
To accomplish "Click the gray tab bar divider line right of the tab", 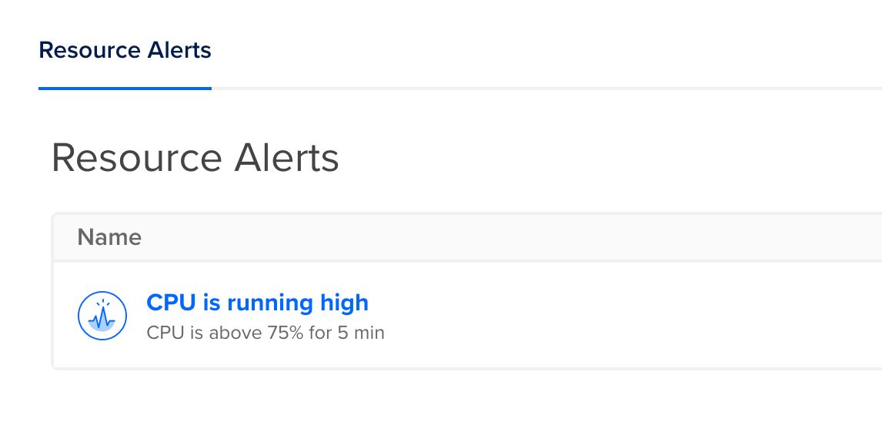I will click(x=546, y=89).
